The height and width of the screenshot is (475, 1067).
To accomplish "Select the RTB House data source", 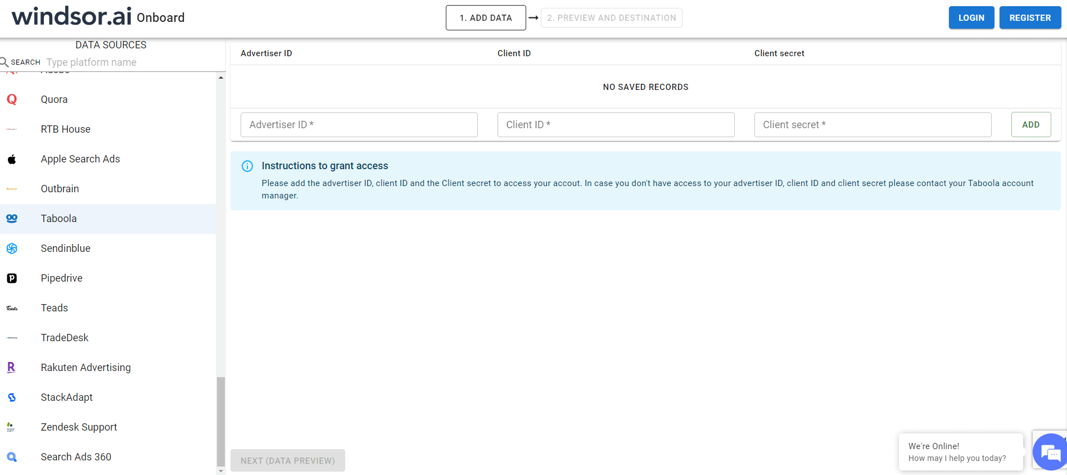I will click(108, 129).
